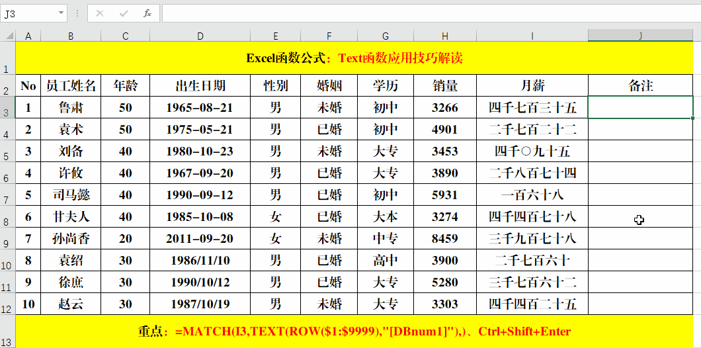Click the Enter checkmark icon in formula bar
Image resolution: width=701 pixels, height=348 pixels.
point(124,13)
